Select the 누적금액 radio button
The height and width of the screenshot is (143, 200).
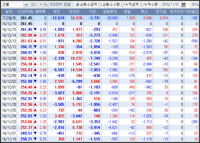[123, 5]
